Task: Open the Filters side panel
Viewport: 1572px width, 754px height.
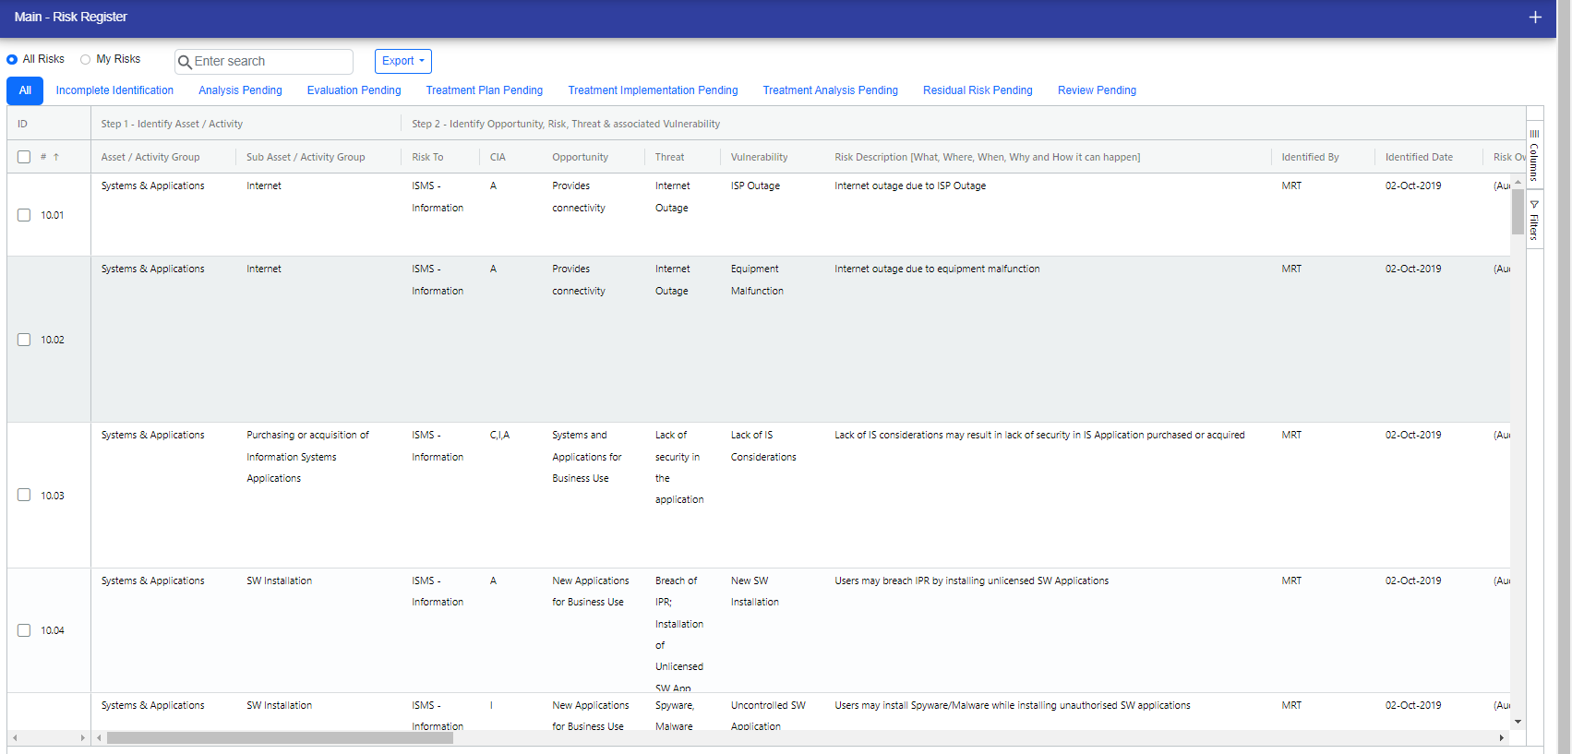Action: pos(1534,221)
